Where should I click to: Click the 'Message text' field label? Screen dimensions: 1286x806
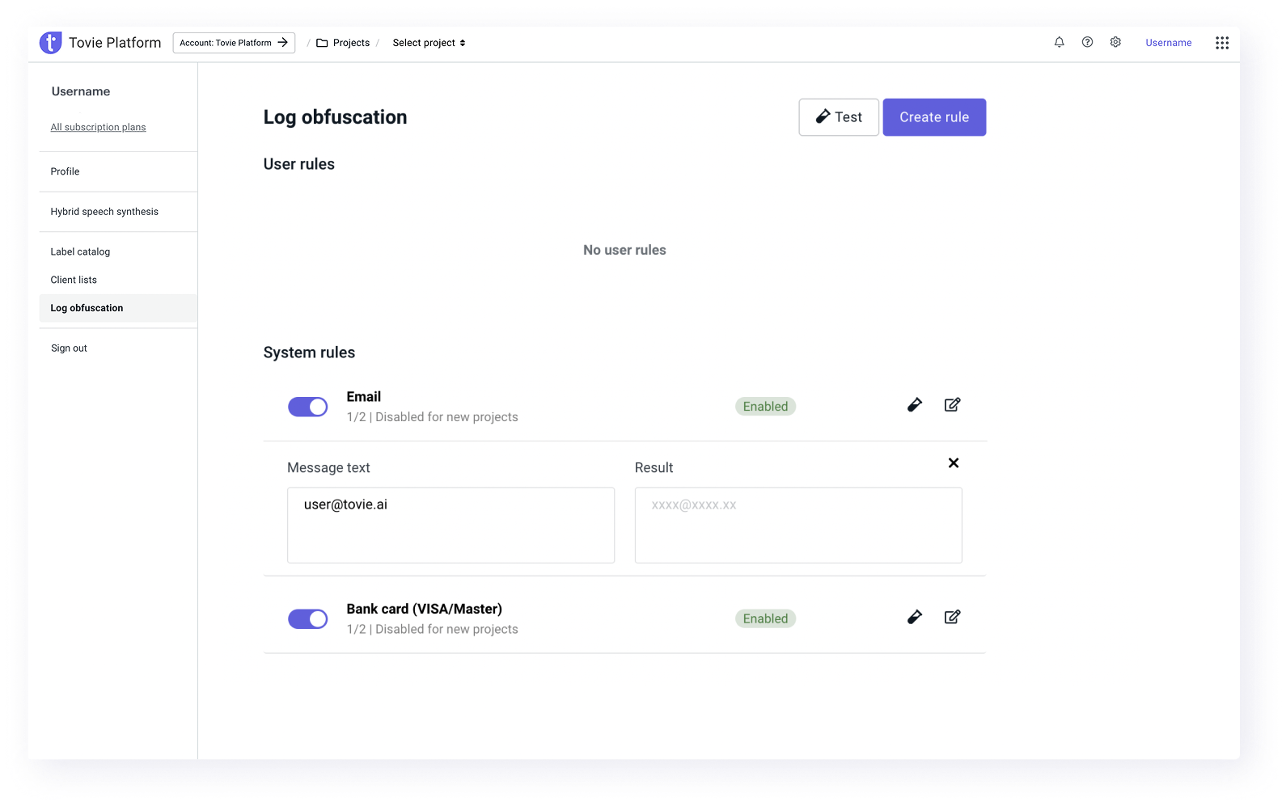point(328,468)
